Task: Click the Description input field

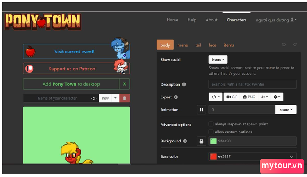Action: [x=253, y=84]
